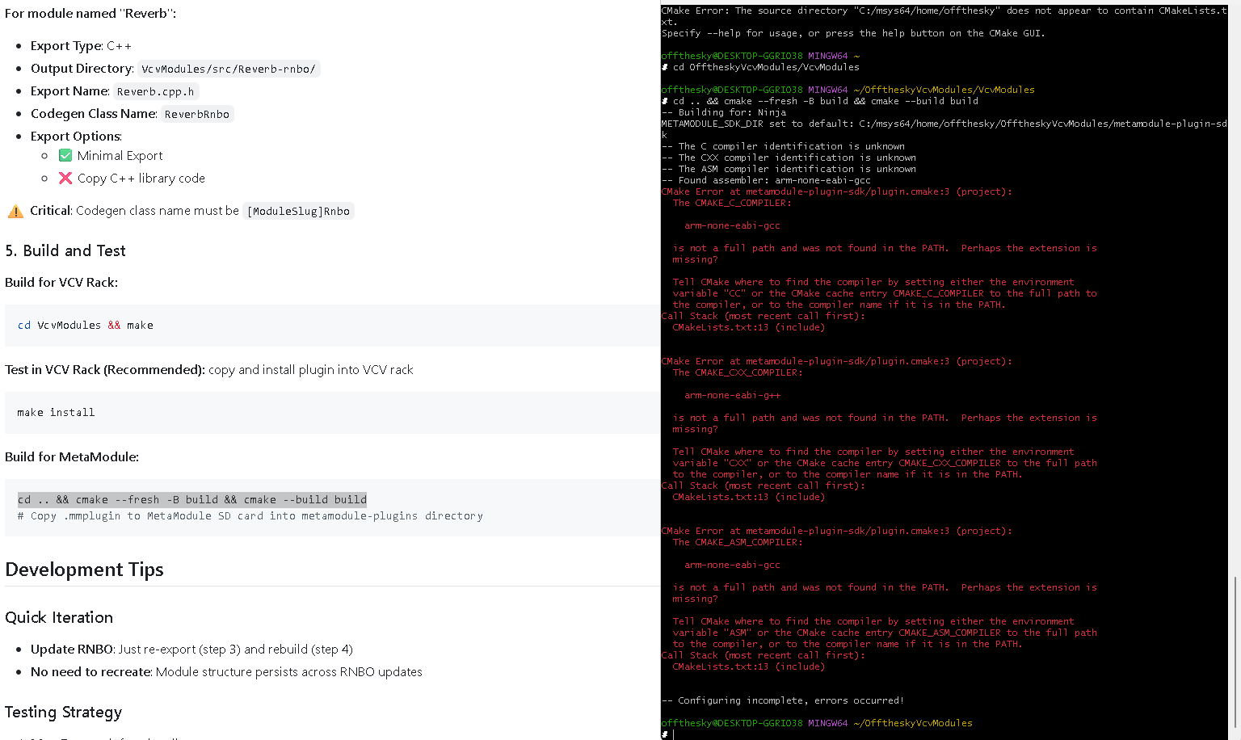The image size is (1241, 740).
Task: Click the Reverb.cpp.h export name code
Action: pos(155,91)
